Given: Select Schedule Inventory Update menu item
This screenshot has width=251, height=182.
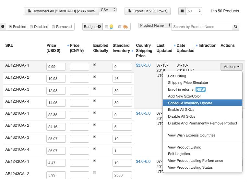Looking at the screenshot, I should 190,103.
